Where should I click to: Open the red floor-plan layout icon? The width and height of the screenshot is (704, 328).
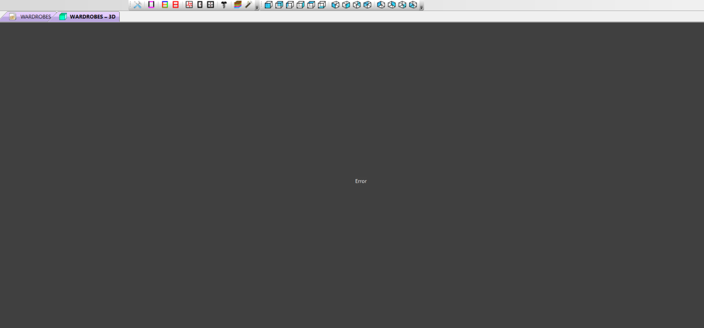(x=189, y=5)
